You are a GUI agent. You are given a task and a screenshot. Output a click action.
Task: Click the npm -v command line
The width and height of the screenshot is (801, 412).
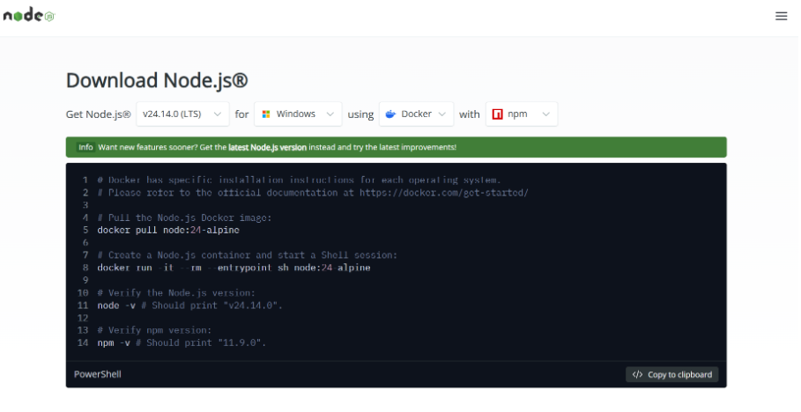[182, 342]
